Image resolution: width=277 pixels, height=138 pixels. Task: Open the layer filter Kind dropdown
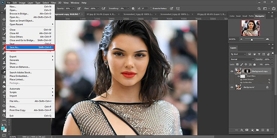point(238,54)
